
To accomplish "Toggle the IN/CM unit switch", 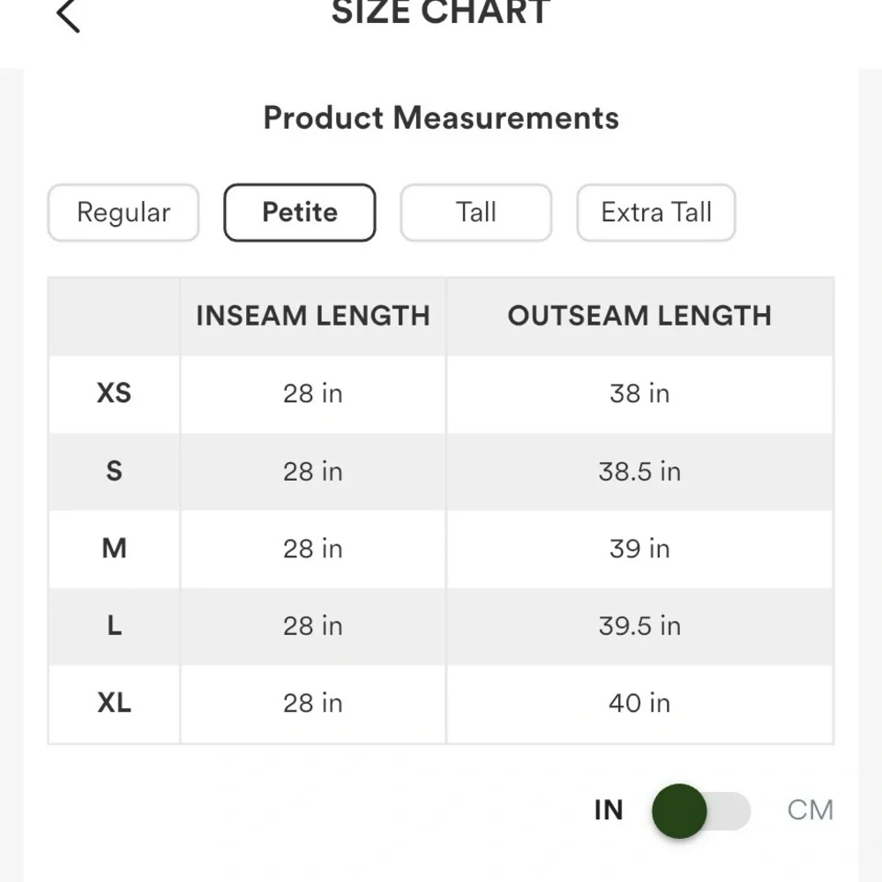I will coord(701,811).
